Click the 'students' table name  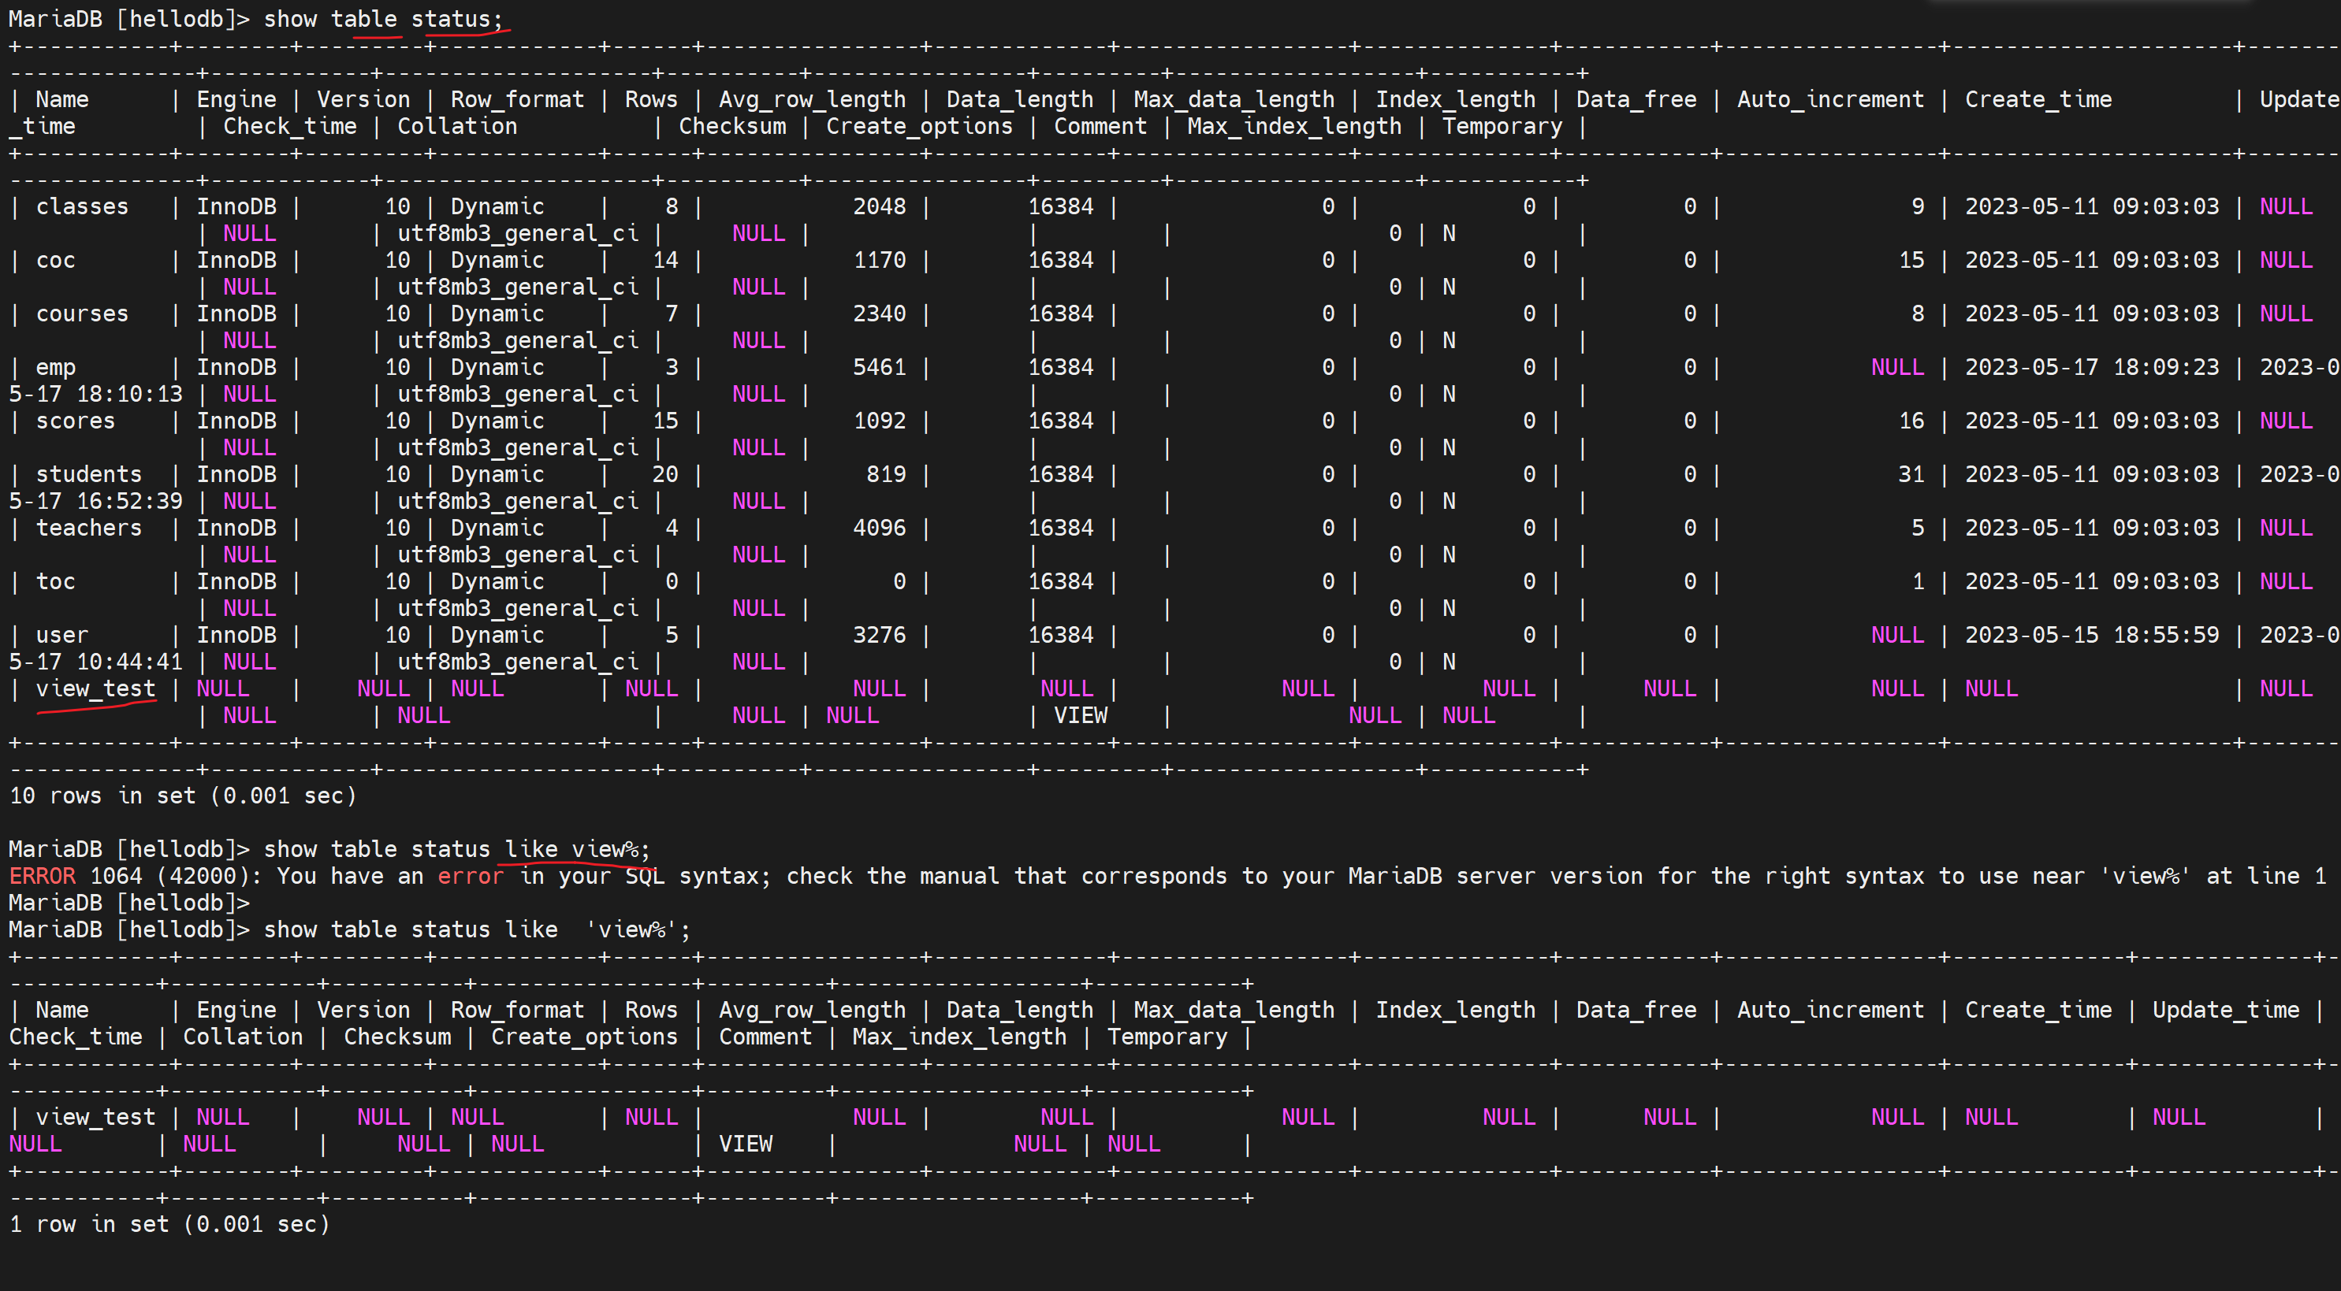click(89, 475)
